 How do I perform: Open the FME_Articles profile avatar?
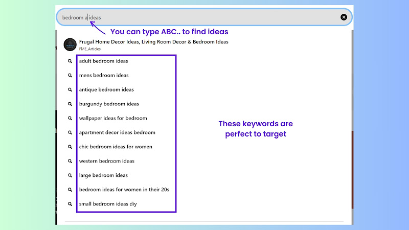70,44
